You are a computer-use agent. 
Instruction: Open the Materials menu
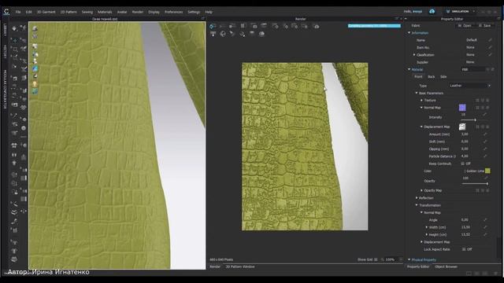(105, 12)
